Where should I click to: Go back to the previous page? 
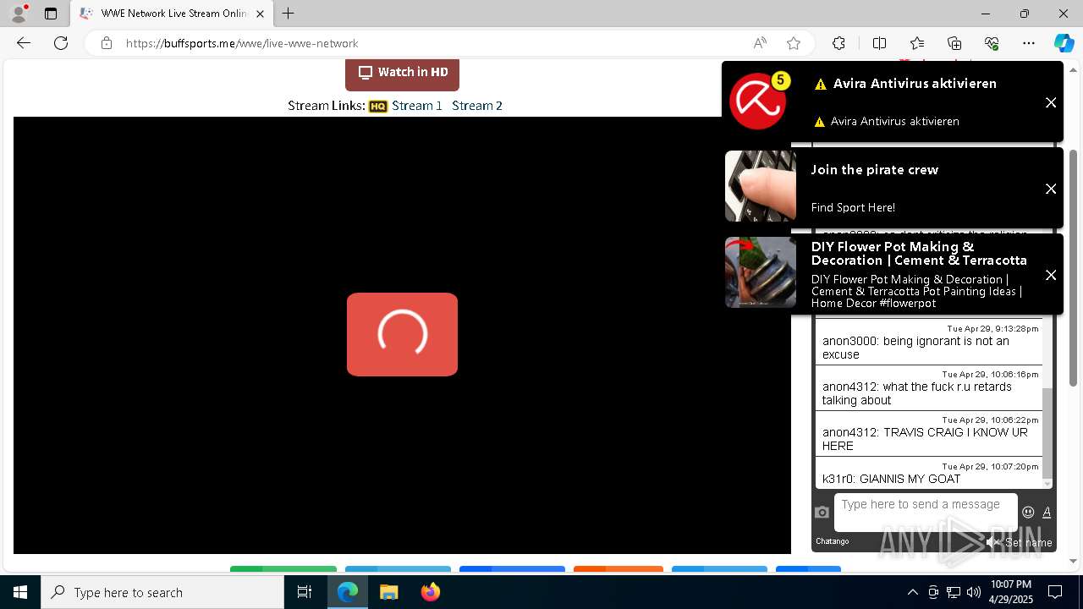click(24, 43)
